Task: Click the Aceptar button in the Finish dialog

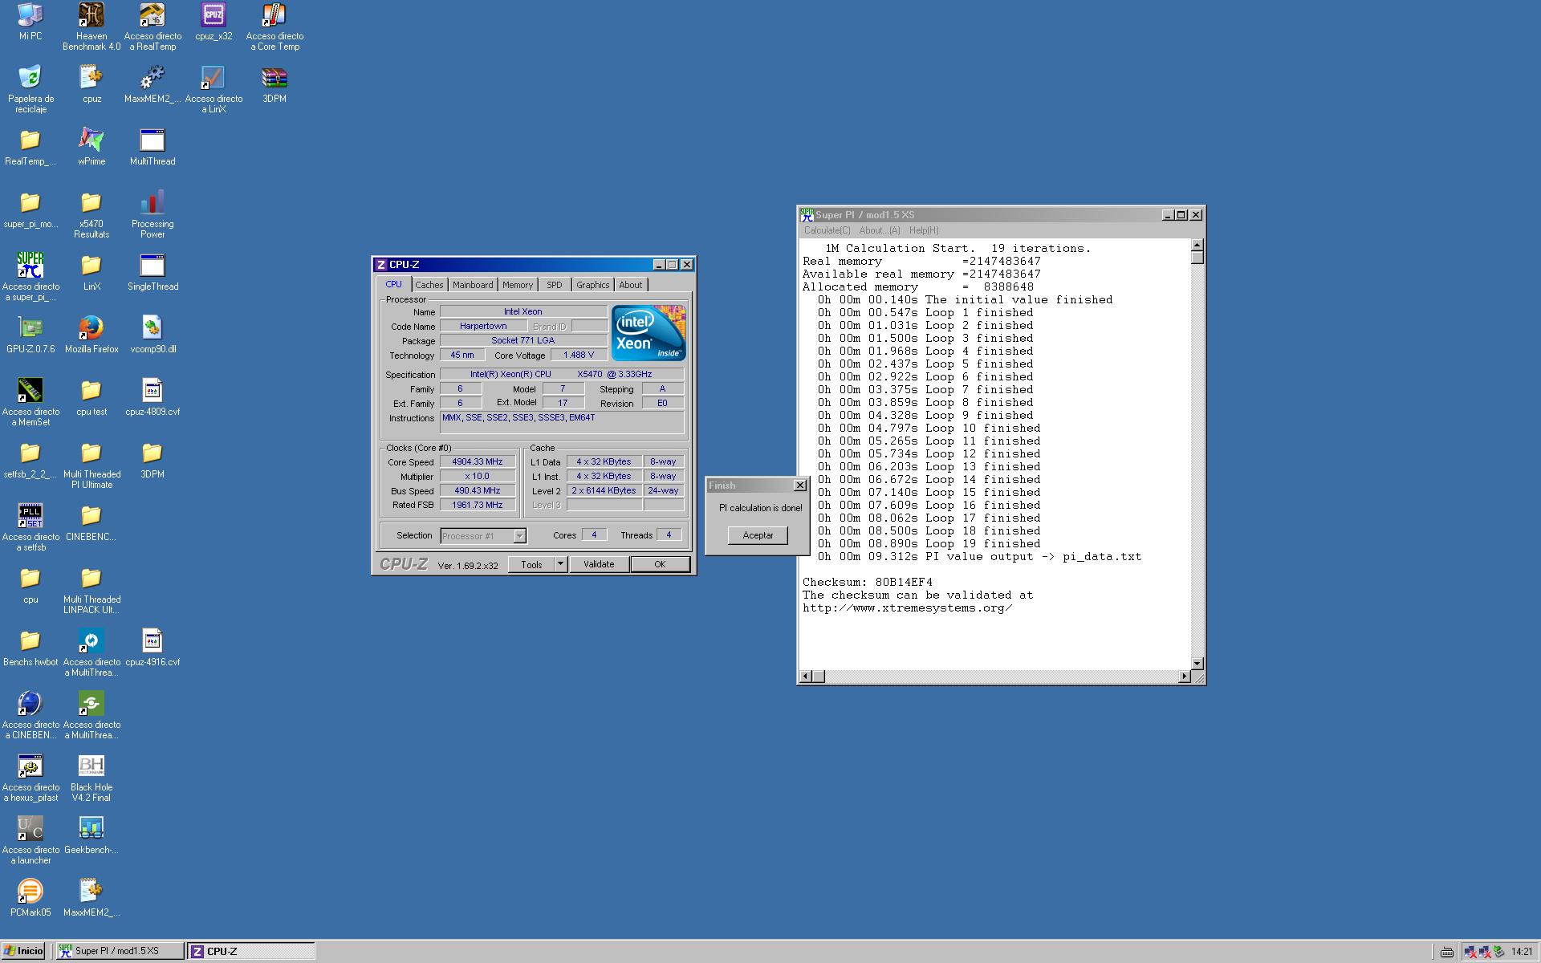Action: pyautogui.click(x=758, y=535)
